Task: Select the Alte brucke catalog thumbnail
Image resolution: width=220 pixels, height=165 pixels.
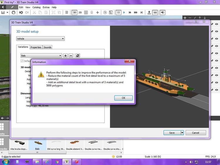Action: tap(18, 144)
